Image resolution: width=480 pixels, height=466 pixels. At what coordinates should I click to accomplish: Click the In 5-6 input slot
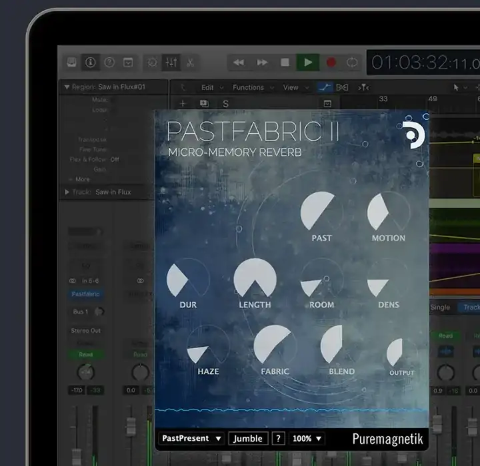click(x=90, y=281)
